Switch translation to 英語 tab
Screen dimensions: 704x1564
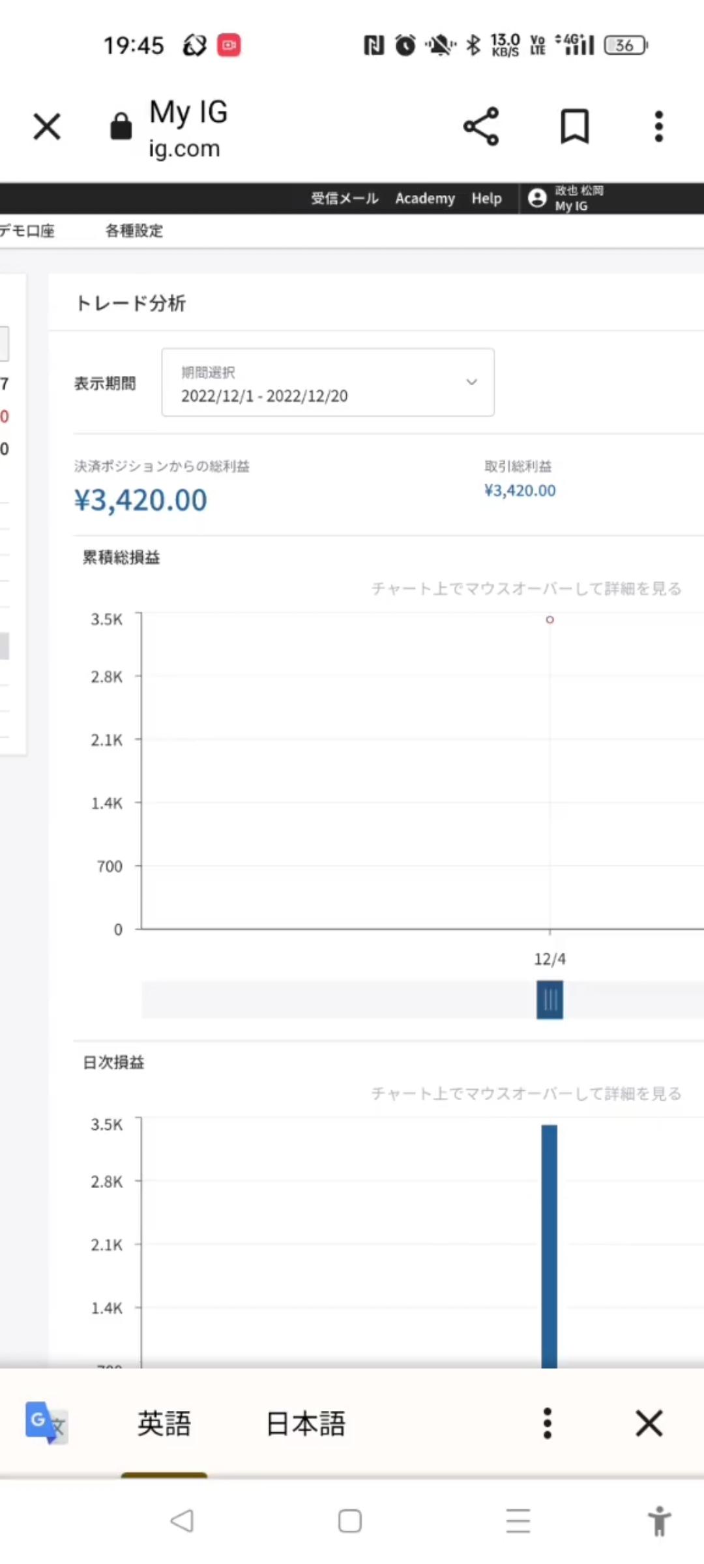(164, 1424)
